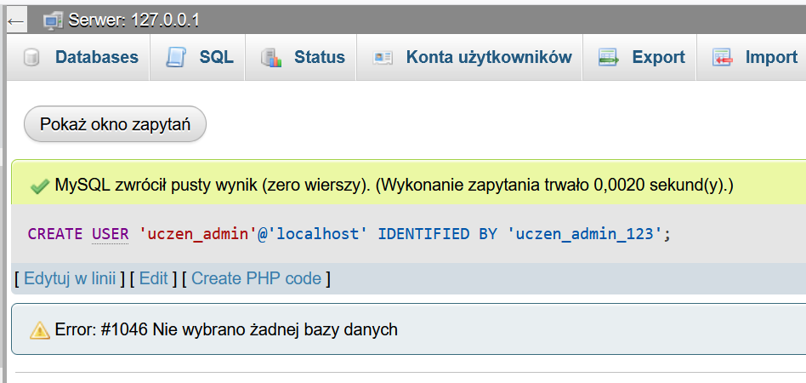Image resolution: width=806 pixels, height=383 pixels.
Task: Open the Serwer: 127.0.0.1 breadcrumb link
Action: (x=133, y=20)
